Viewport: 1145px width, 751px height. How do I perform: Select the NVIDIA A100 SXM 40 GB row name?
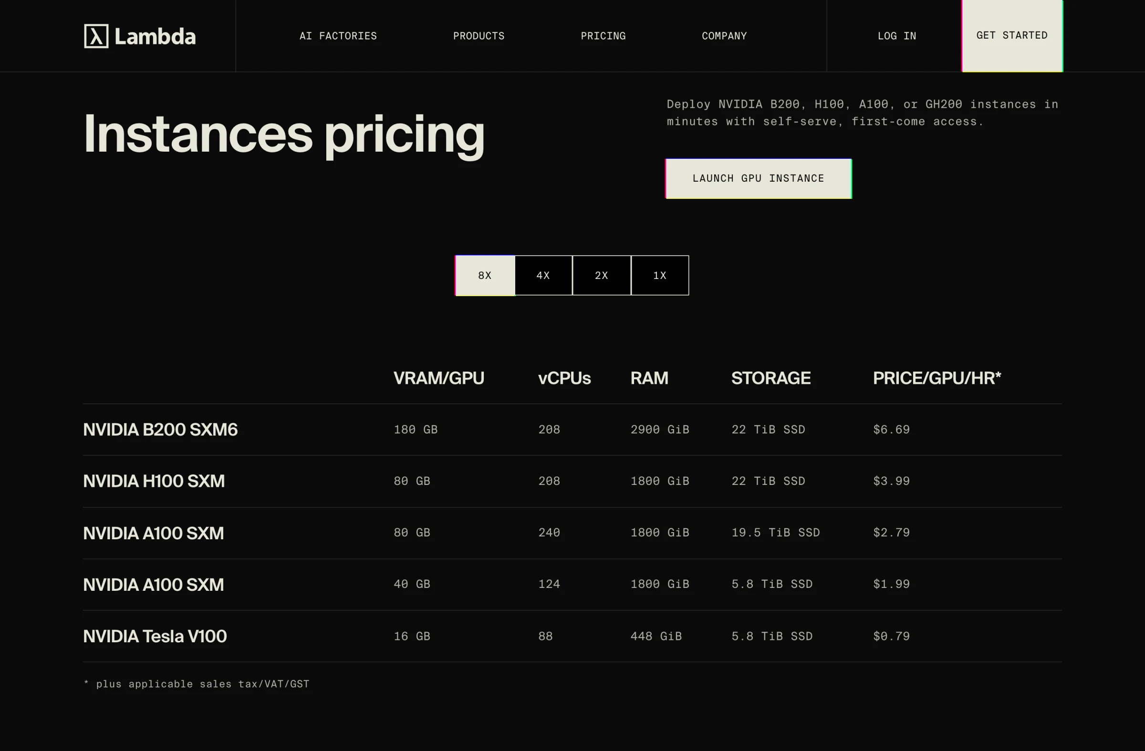(154, 585)
